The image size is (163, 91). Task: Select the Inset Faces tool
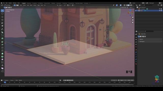click(2, 42)
